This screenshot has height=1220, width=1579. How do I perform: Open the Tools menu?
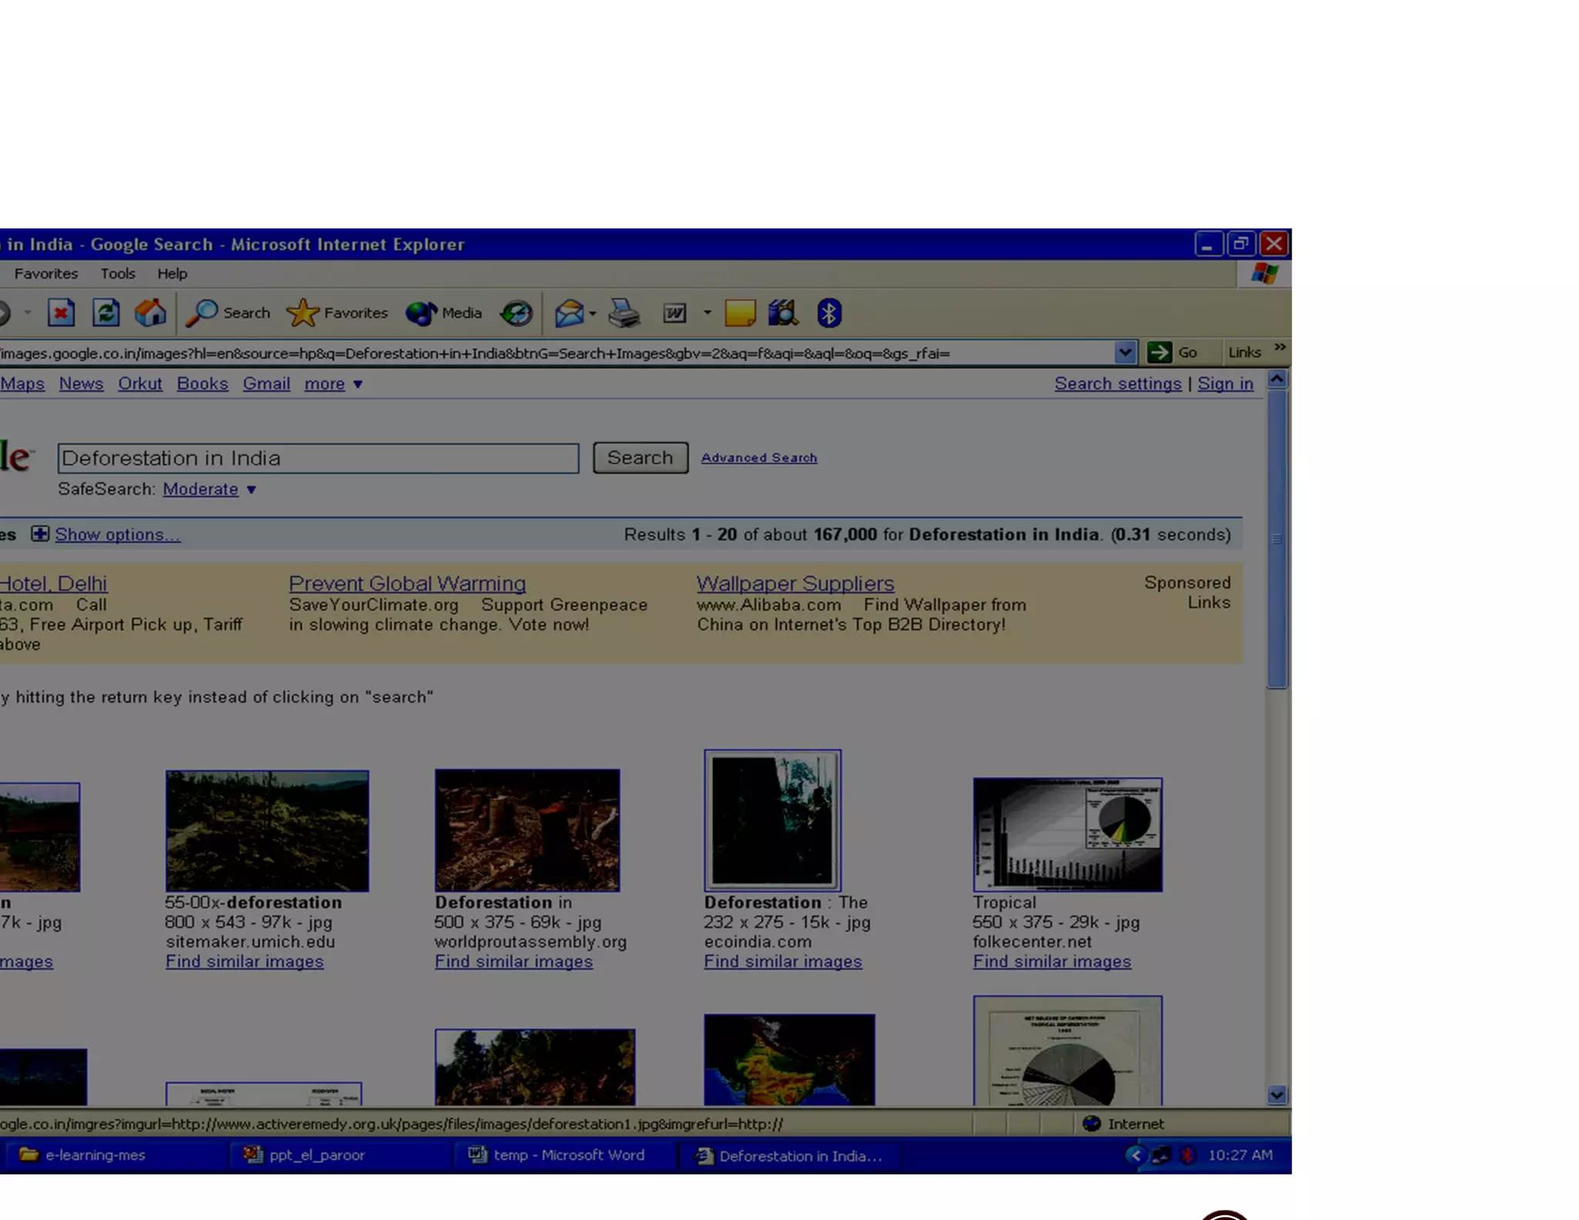[x=117, y=273]
